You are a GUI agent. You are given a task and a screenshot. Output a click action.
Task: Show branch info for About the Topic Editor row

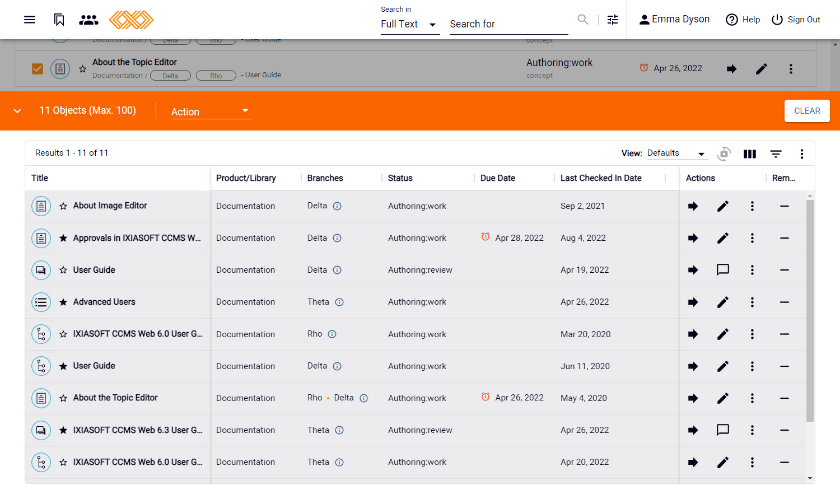click(363, 398)
